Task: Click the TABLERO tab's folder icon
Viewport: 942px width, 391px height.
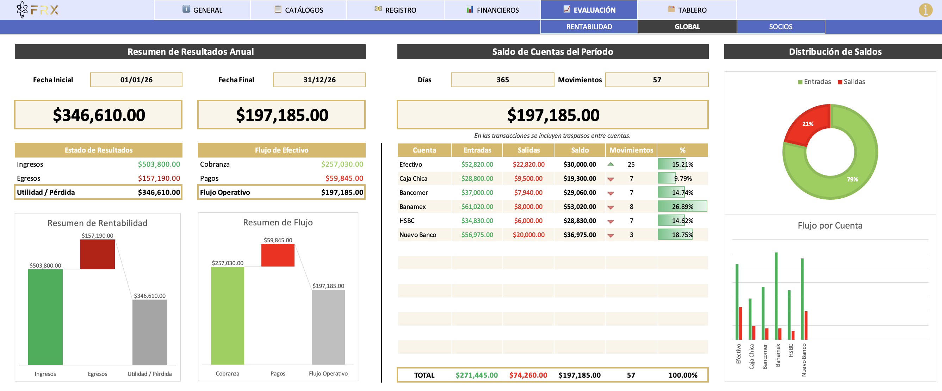Action: [671, 9]
